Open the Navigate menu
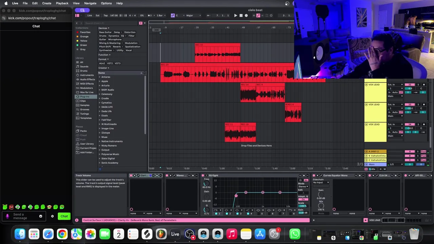The image size is (434, 244). (90, 3)
